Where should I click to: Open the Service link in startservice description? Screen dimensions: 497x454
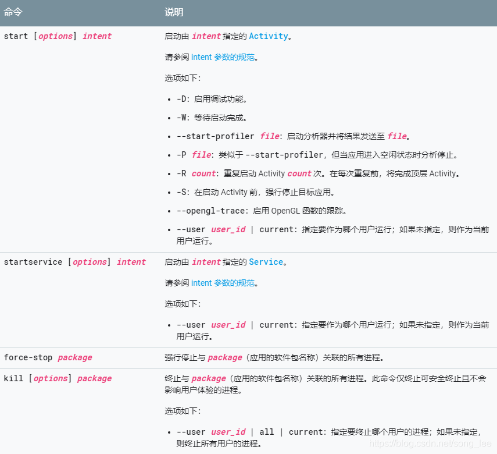pos(266,262)
